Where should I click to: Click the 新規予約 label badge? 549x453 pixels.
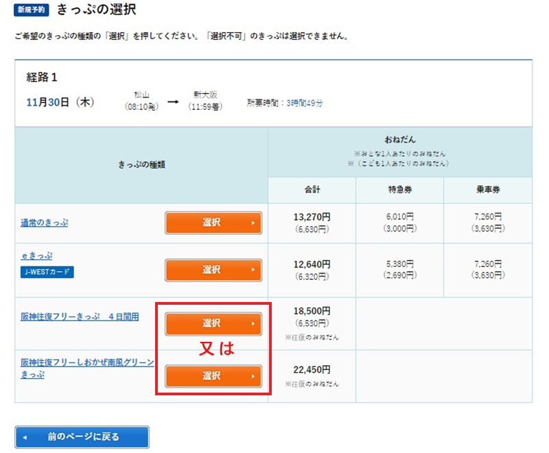point(32,10)
